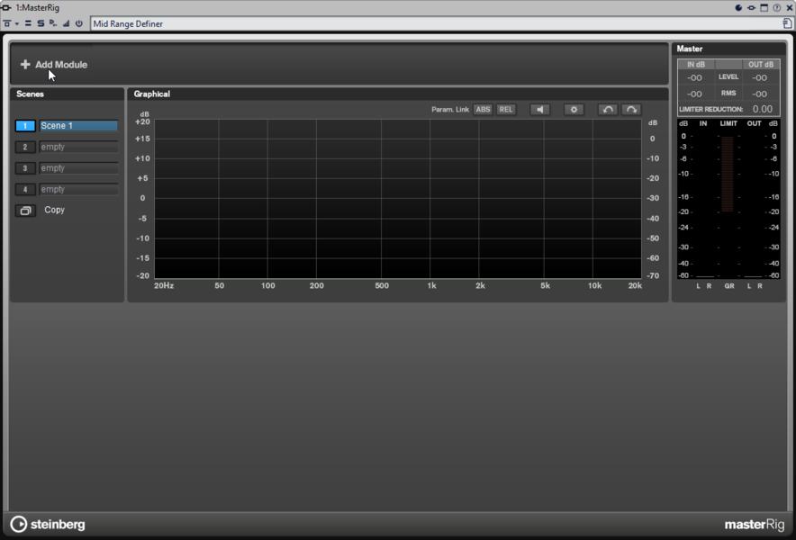Click the Param. Link label

click(450, 110)
